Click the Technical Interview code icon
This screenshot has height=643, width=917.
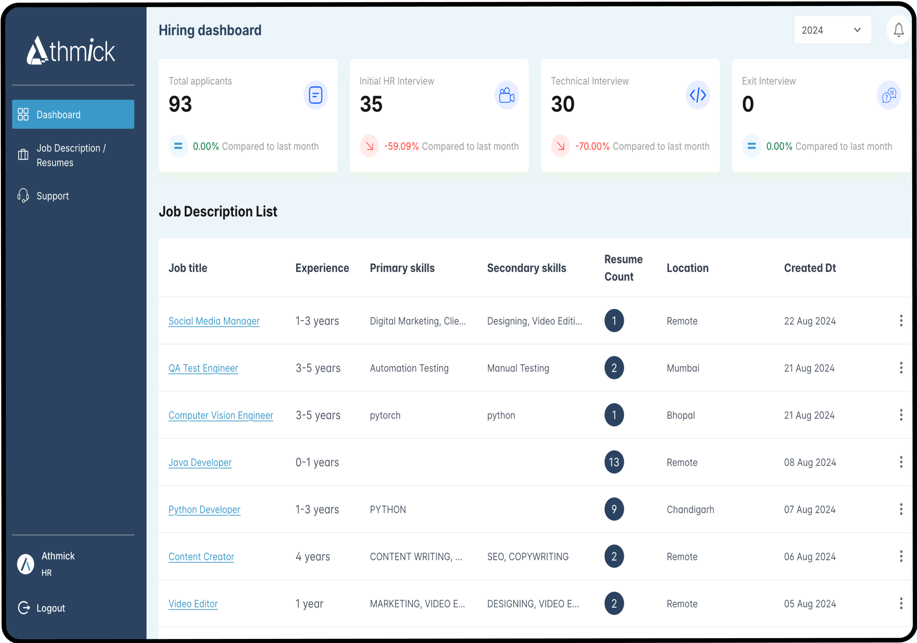(x=697, y=95)
